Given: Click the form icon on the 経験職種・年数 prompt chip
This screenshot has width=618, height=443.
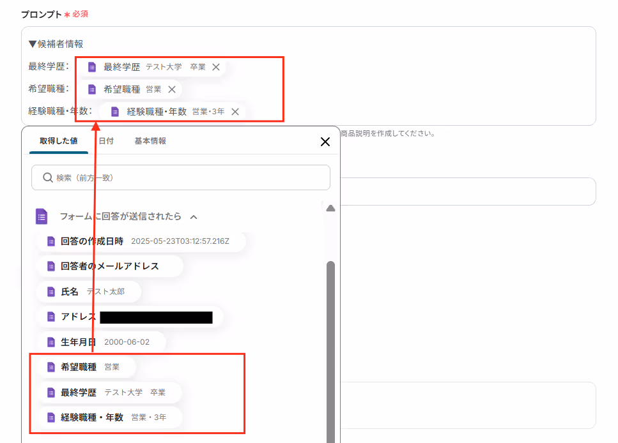Looking at the screenshot, I should (115, 112).
